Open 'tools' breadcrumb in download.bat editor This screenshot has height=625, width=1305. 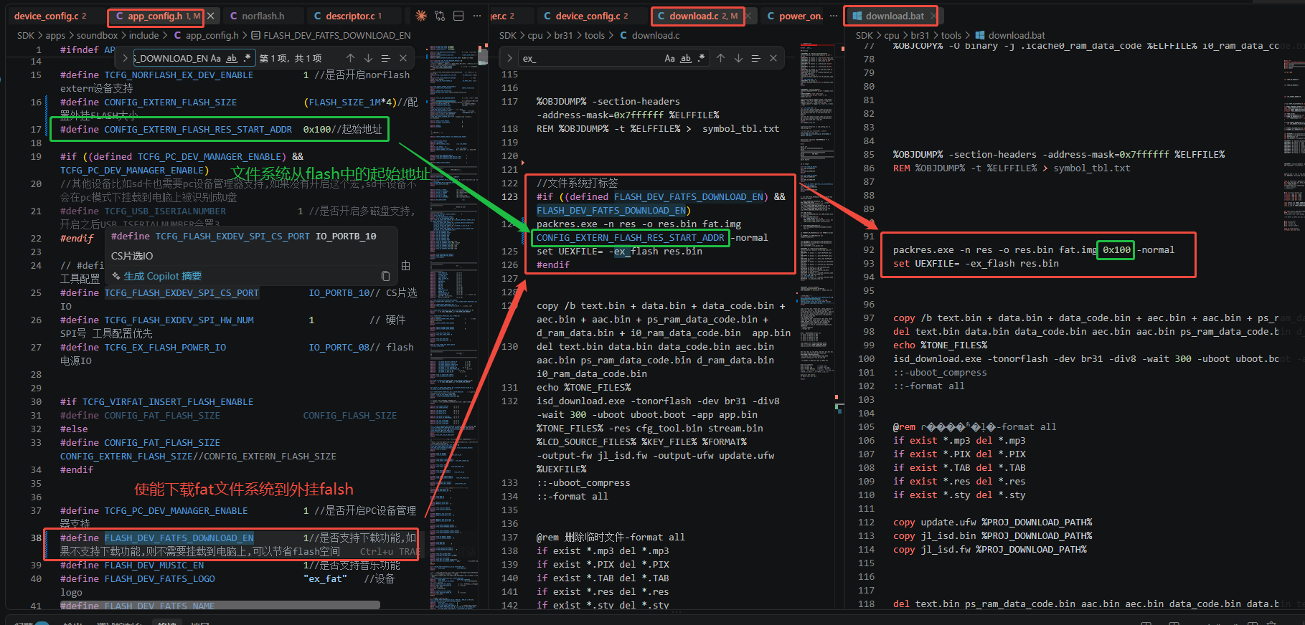951,35
